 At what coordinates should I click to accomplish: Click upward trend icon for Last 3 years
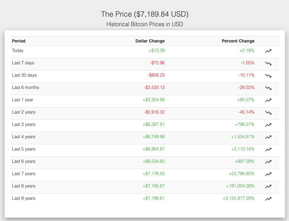(268, 125)
